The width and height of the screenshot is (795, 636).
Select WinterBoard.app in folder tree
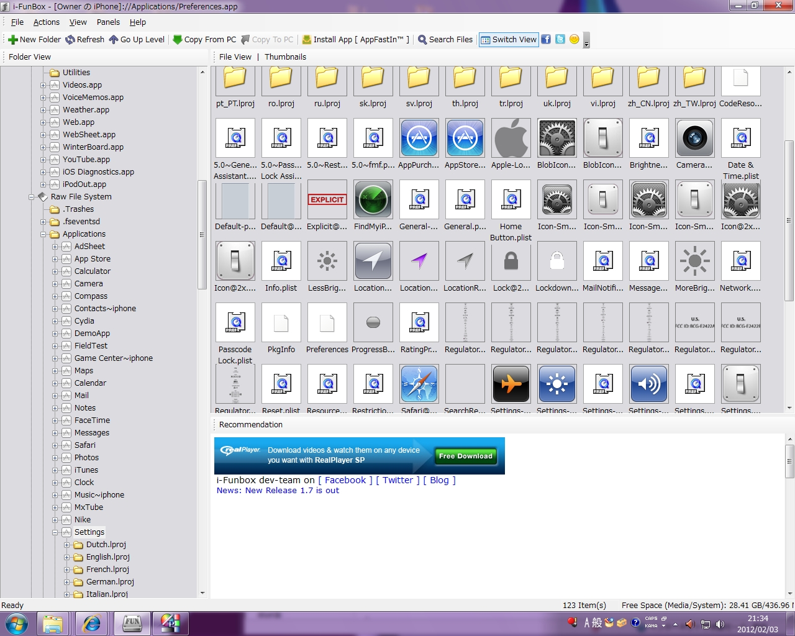click(93, 147)
